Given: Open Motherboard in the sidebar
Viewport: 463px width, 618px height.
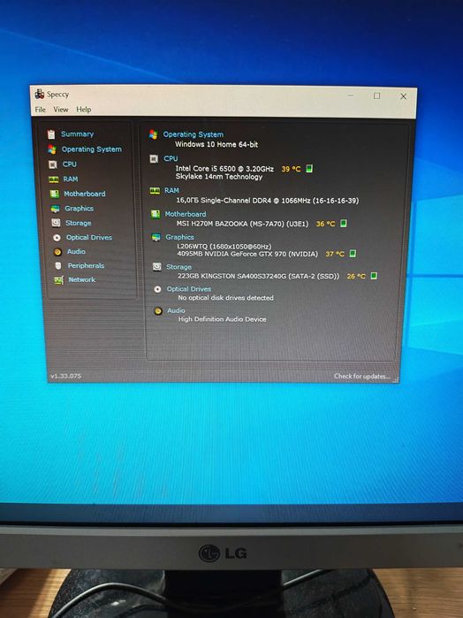Looking at the screenshot, I should pos(84,194).
